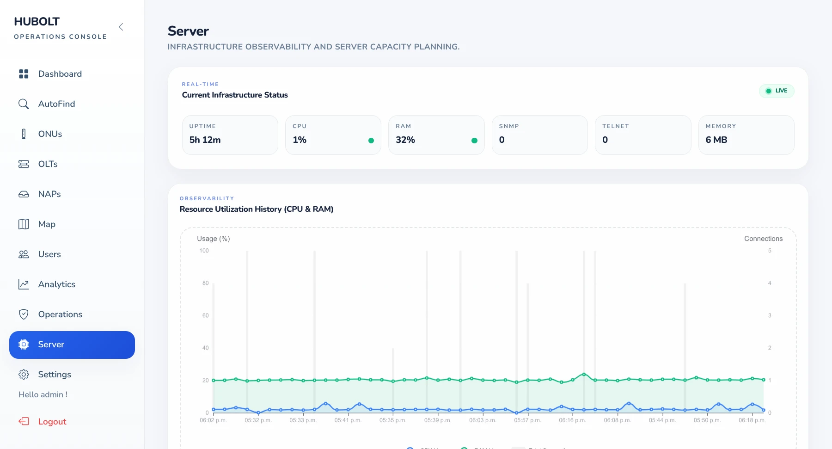
Task: Click the LIVE status badge
Action: (777, 91)
